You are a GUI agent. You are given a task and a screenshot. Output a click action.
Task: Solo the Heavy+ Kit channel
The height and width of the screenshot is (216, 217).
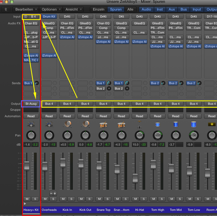coord(35,199)
